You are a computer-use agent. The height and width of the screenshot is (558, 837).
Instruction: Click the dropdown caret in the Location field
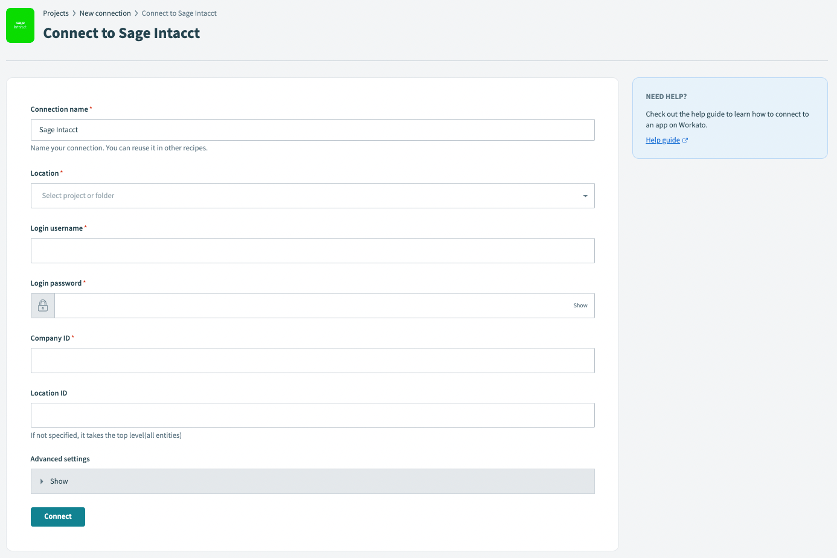pyautogui.click(x=584, y=196)
